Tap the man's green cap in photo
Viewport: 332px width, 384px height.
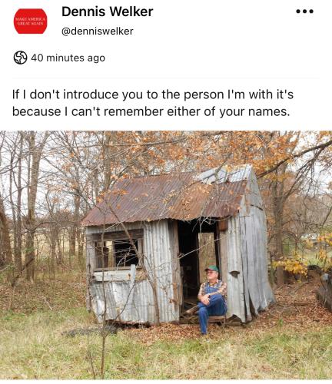[212, 269]
